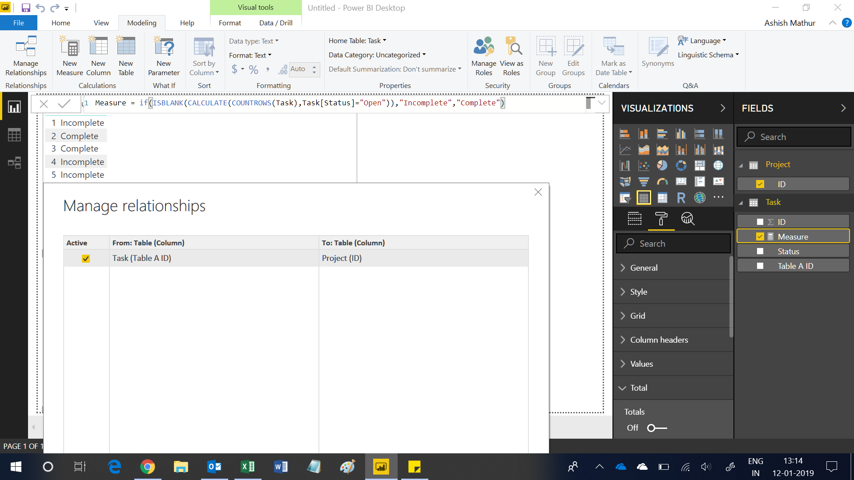Open Excel from the taskbar

(x=247, y=467)
